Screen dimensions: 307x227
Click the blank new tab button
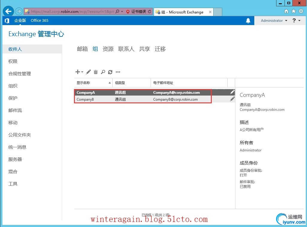(x=218, y=12)
